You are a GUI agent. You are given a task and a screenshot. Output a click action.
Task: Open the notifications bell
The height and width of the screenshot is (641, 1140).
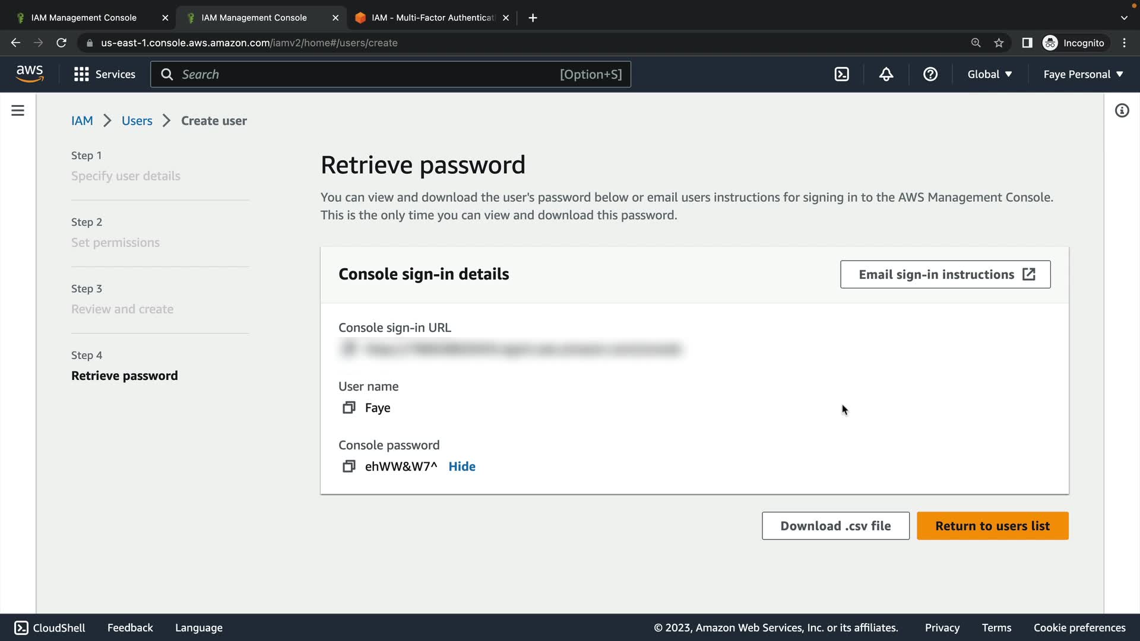pos(886,74)
